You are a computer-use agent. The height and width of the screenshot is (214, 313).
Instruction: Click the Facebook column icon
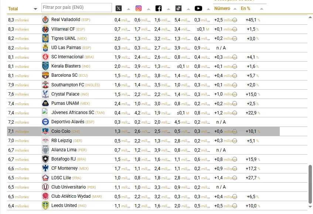(x=159, y=8)
